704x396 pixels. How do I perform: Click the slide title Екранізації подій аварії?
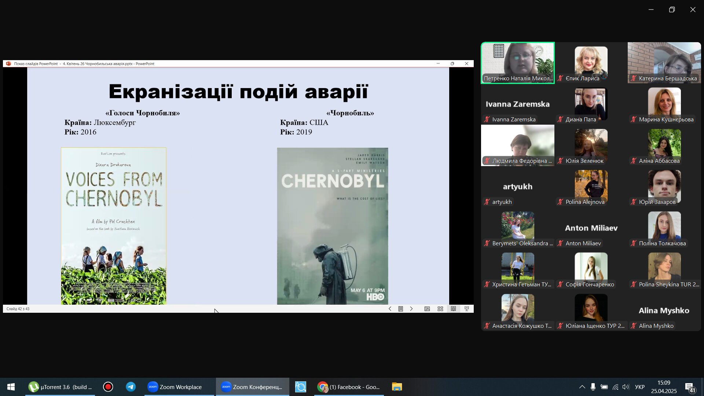pos(238,91)
